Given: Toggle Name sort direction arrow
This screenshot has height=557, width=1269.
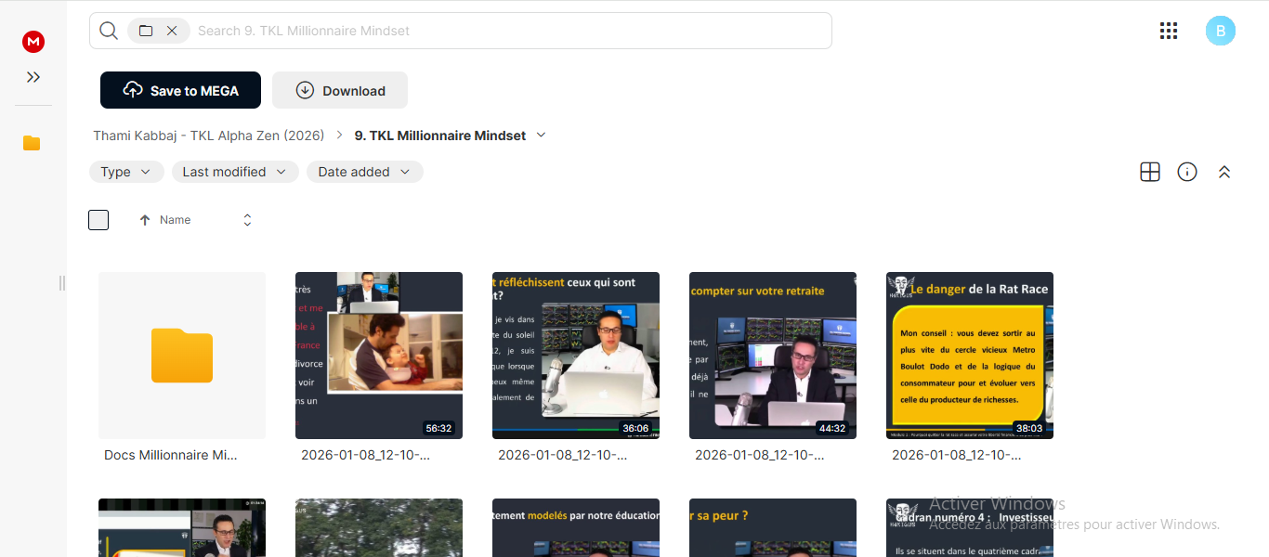Looking at the screenshot, I should click(144, 220).
